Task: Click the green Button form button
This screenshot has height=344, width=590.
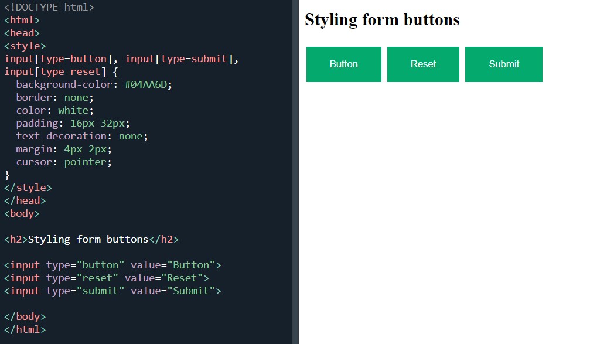Action: tap(343, 64)
